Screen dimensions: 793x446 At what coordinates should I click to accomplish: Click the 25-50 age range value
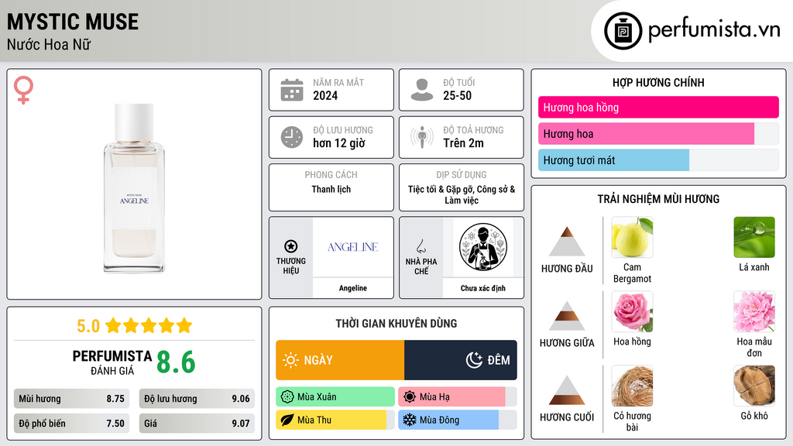pos(457,95)
